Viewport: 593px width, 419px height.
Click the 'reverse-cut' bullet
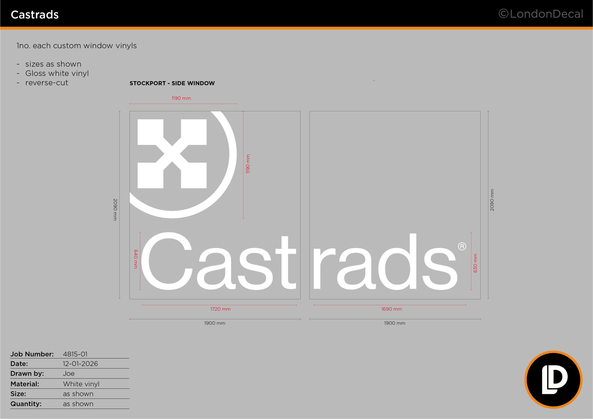47,83
